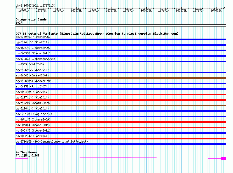Click the chr6:167670952..167672150 coordinate label

(x=35, y=6)
